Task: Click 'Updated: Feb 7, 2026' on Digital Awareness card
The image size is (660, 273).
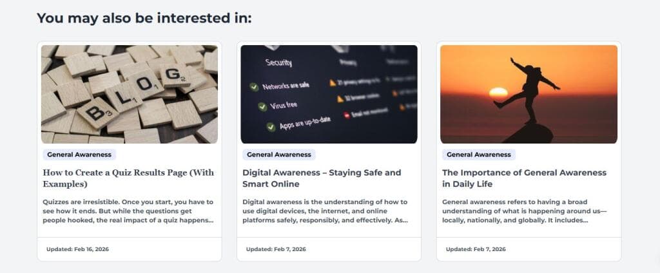Action: pos(276,249)
